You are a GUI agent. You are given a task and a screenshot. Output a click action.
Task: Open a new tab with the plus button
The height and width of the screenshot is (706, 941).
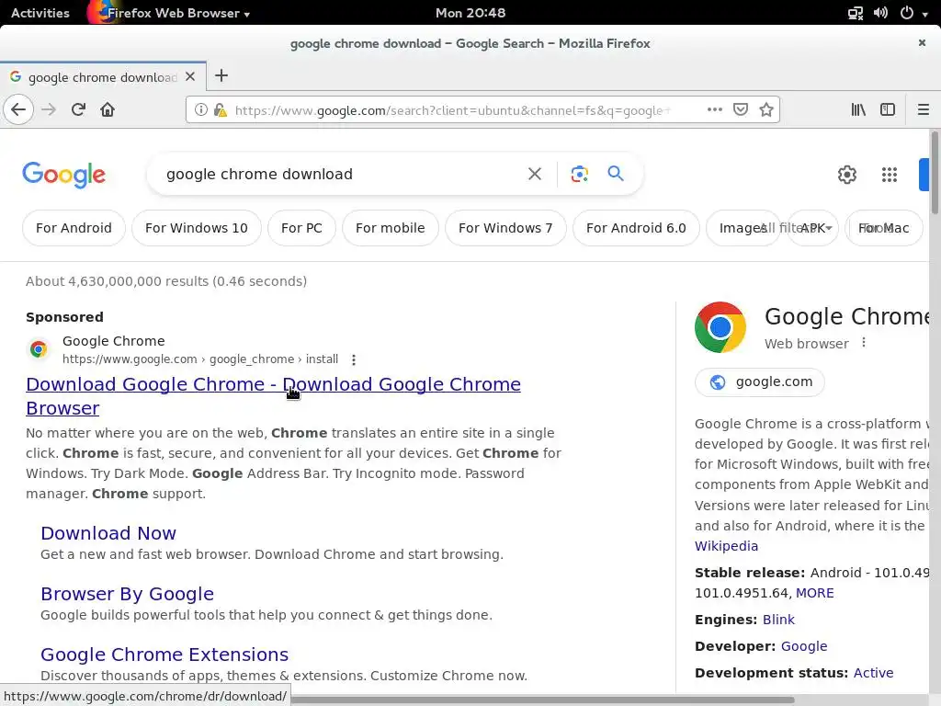click(x=221, y=75)
